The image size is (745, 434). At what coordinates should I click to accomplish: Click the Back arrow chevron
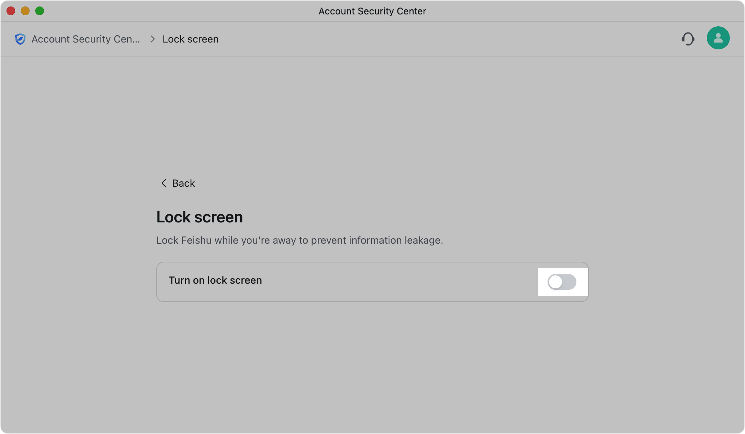[x=164, y=183]
